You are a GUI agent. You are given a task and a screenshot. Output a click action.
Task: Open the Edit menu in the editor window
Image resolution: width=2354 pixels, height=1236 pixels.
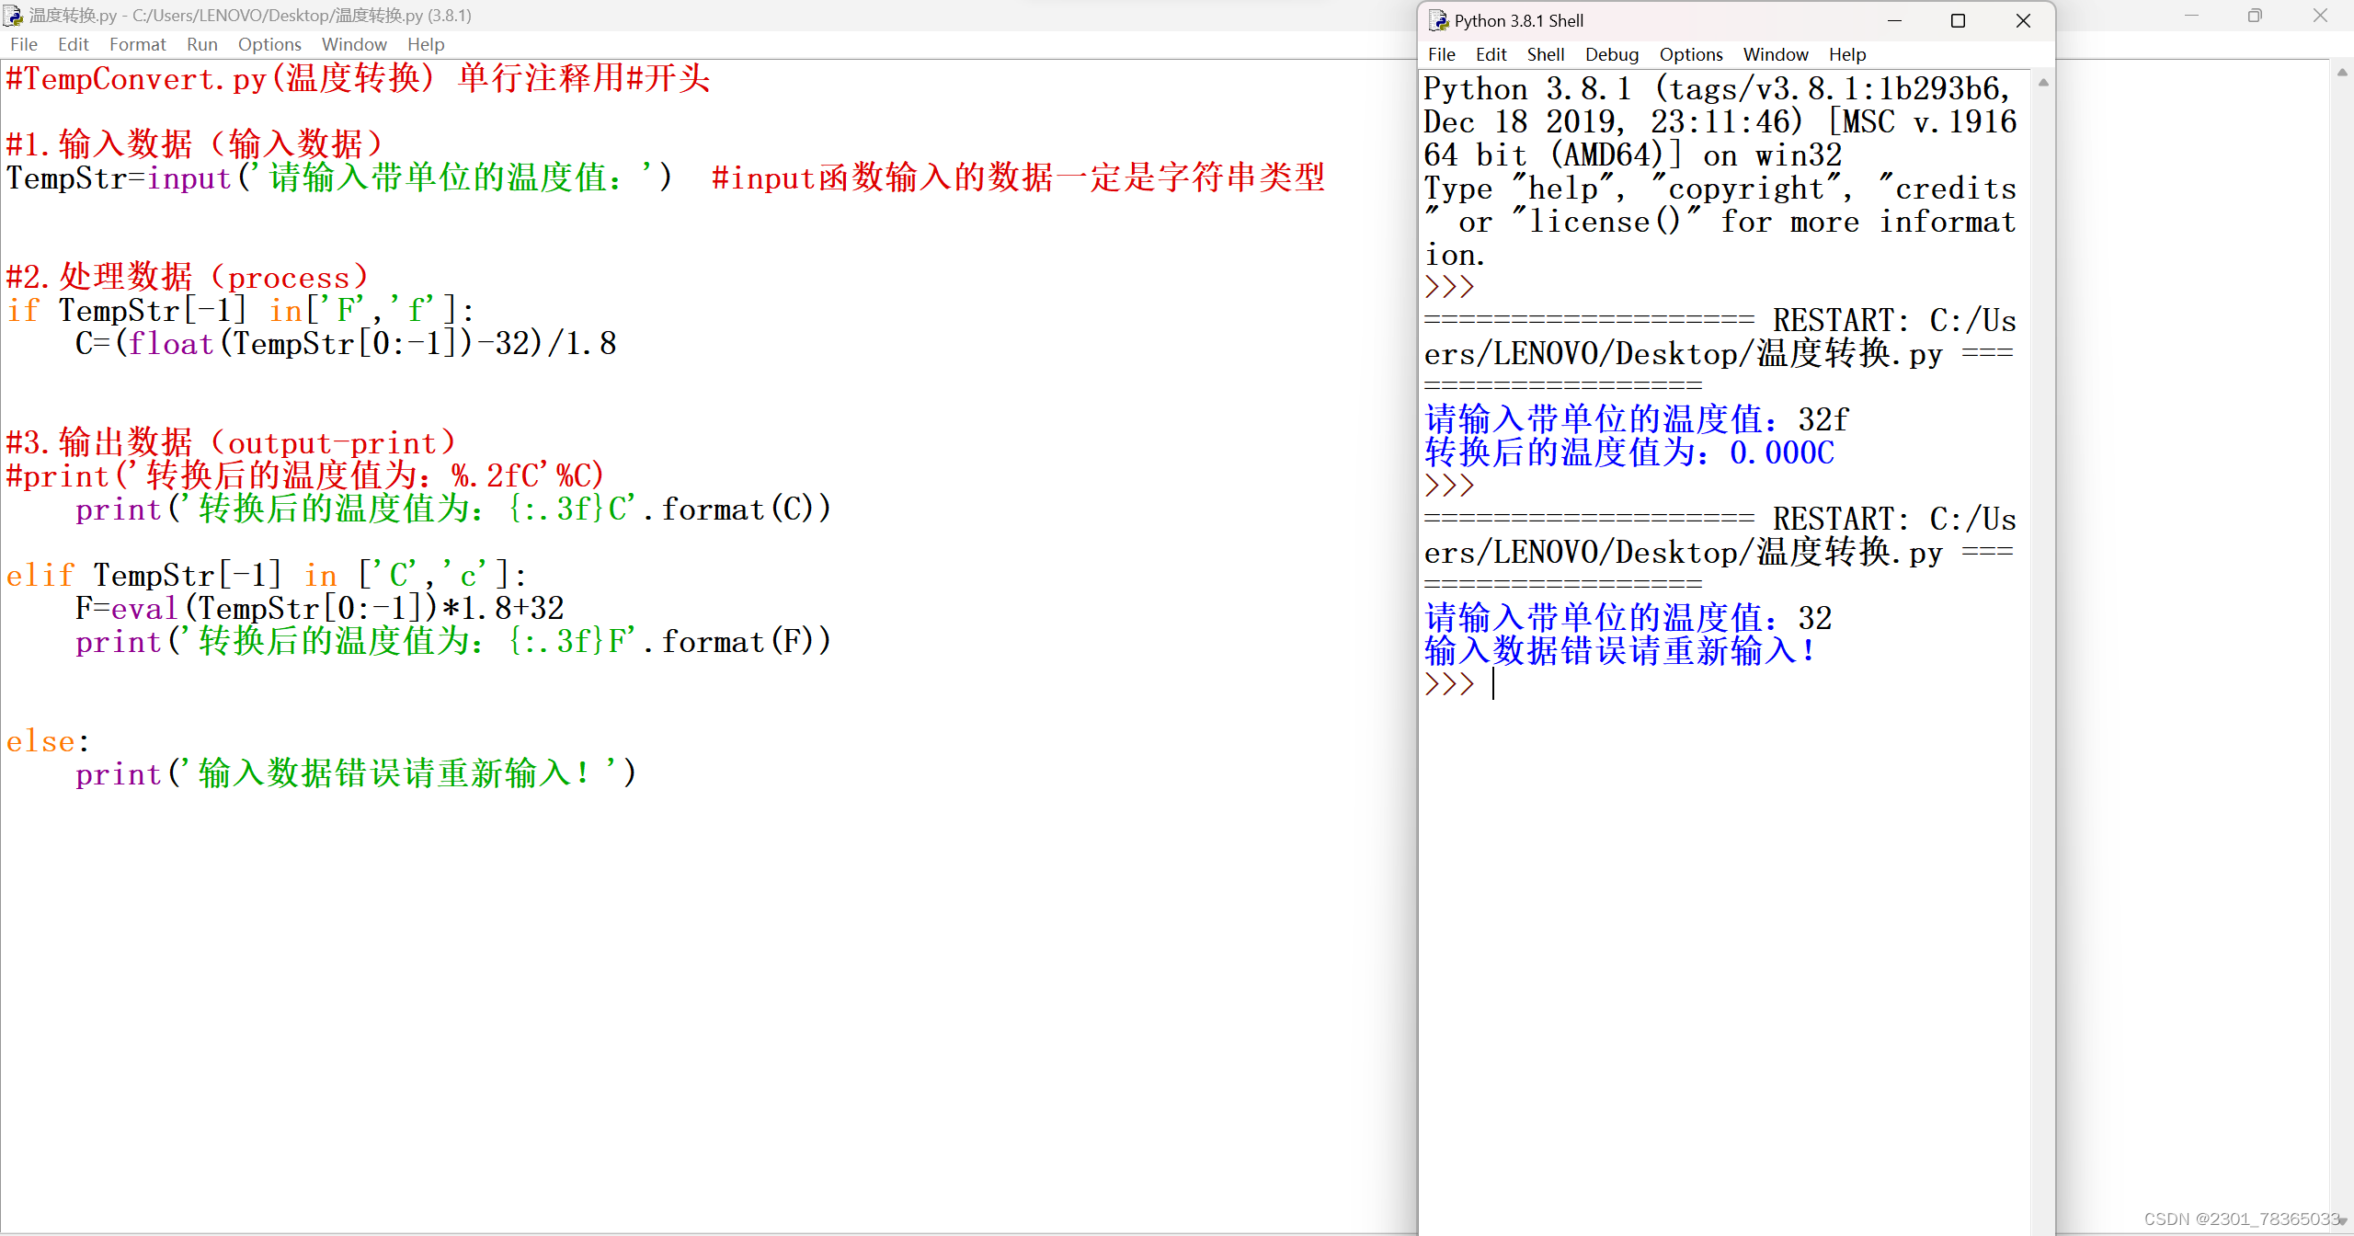[x=73, y=44]
